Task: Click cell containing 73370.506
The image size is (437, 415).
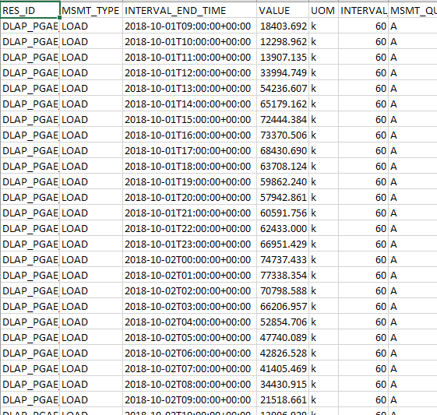Action: click(283, 135)
